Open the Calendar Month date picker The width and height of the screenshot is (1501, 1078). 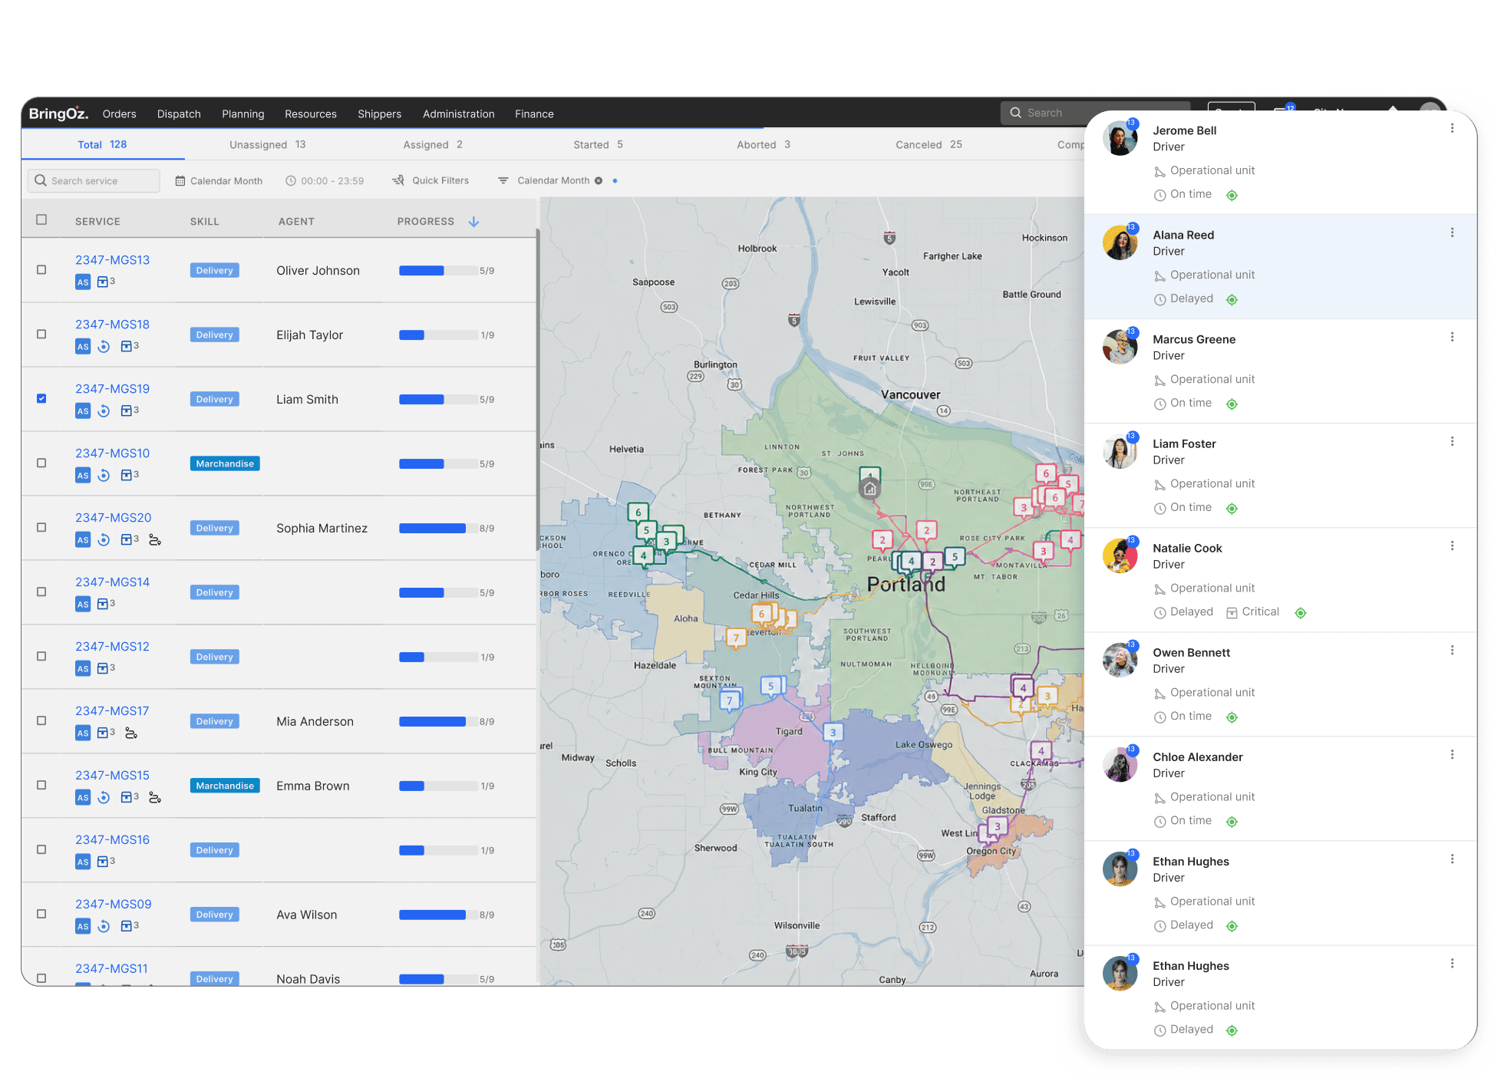[x=219, y=181]
